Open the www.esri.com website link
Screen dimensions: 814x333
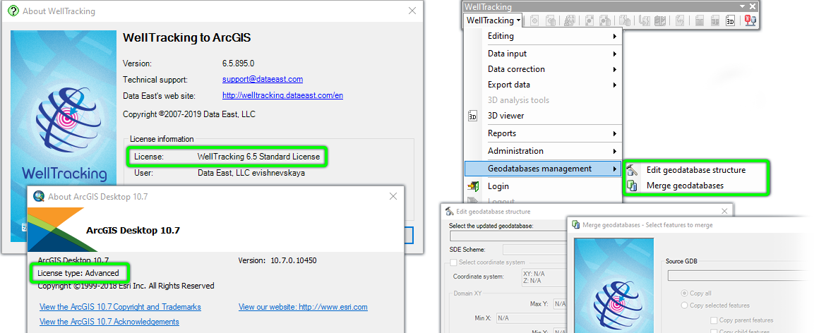[303, 307]
